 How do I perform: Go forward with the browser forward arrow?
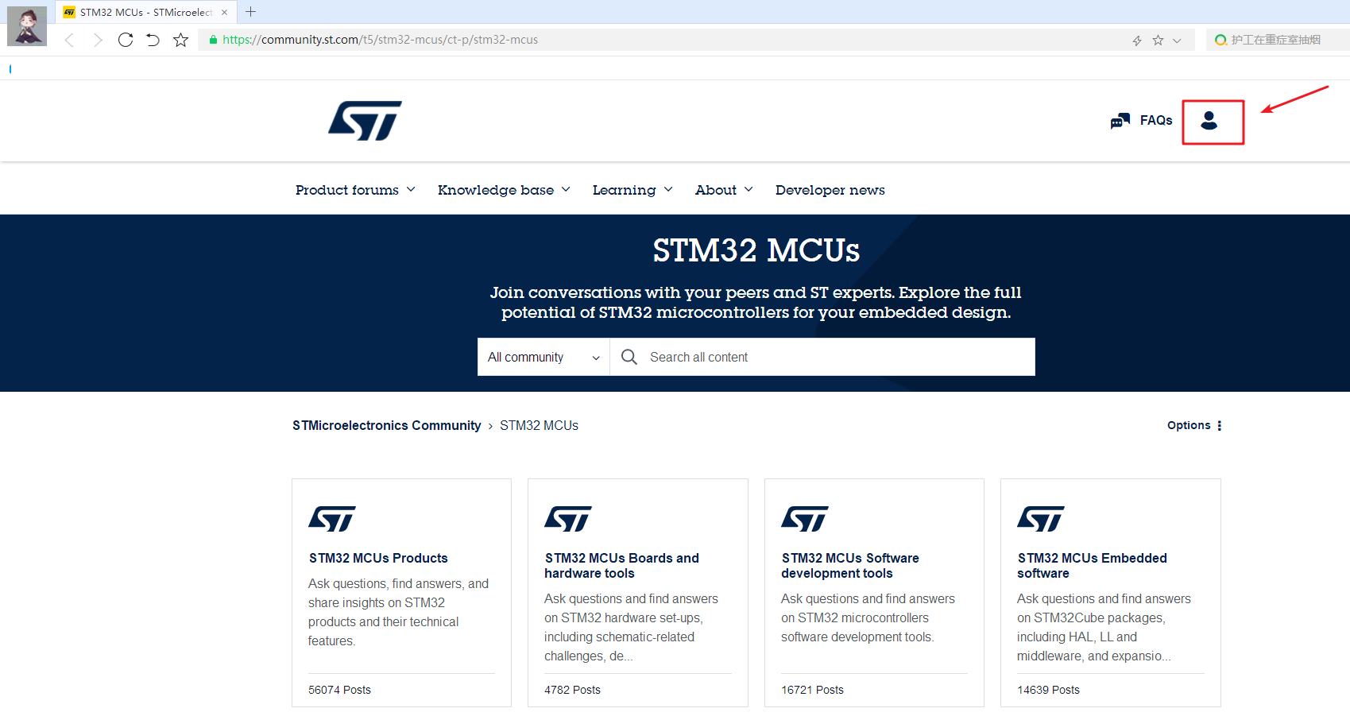pyautogui.click(x=98, y=40)
